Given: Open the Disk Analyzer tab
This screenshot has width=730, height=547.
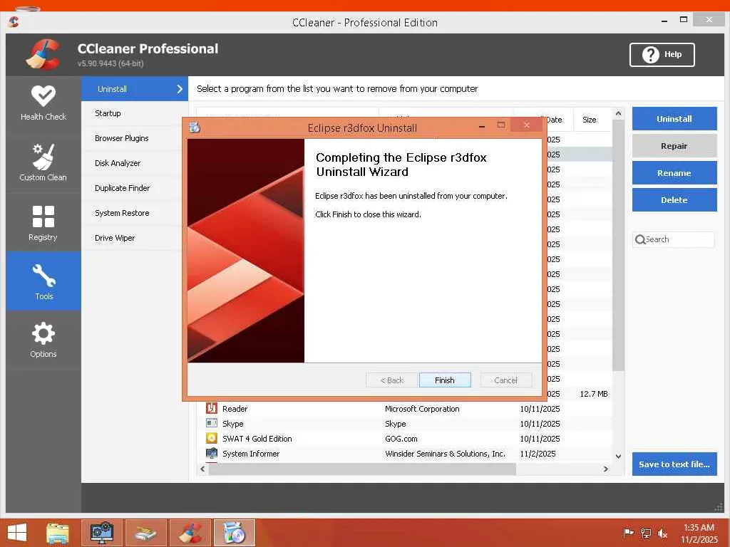Looking at the screenshot, I should 131,163.
